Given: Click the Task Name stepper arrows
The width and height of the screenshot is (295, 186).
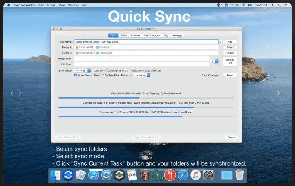Looking at the screenshot, I should (x=221, y=42).
